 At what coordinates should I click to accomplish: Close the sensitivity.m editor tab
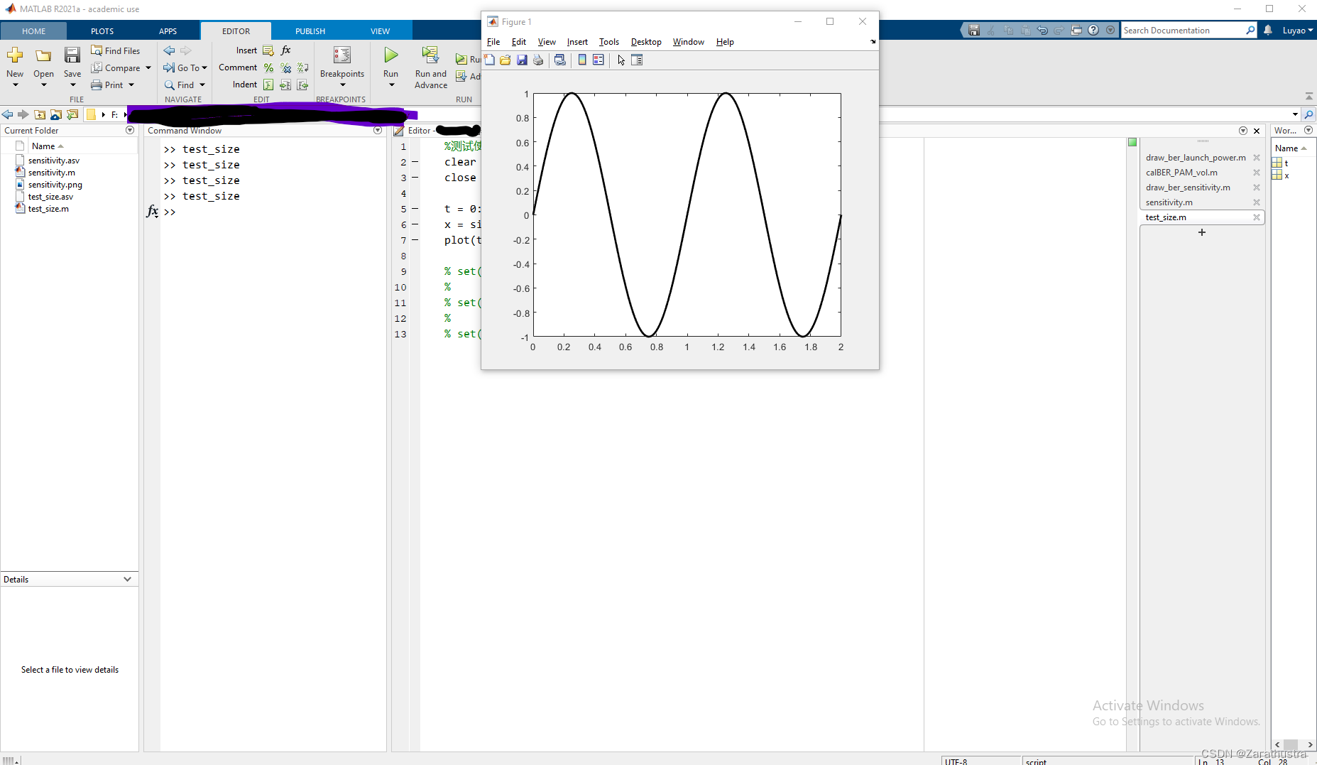(x=1257, y=202)
